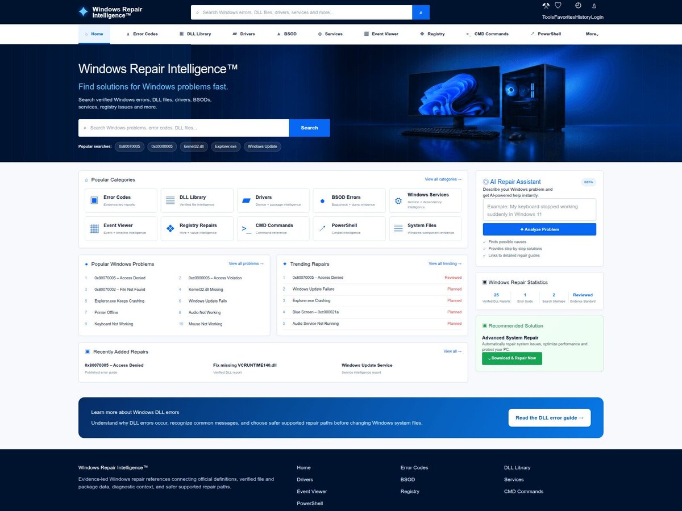This screenshot has height=511, width=682.
Task: Open CMD Commands in the navigation bar
Action: 487,34
